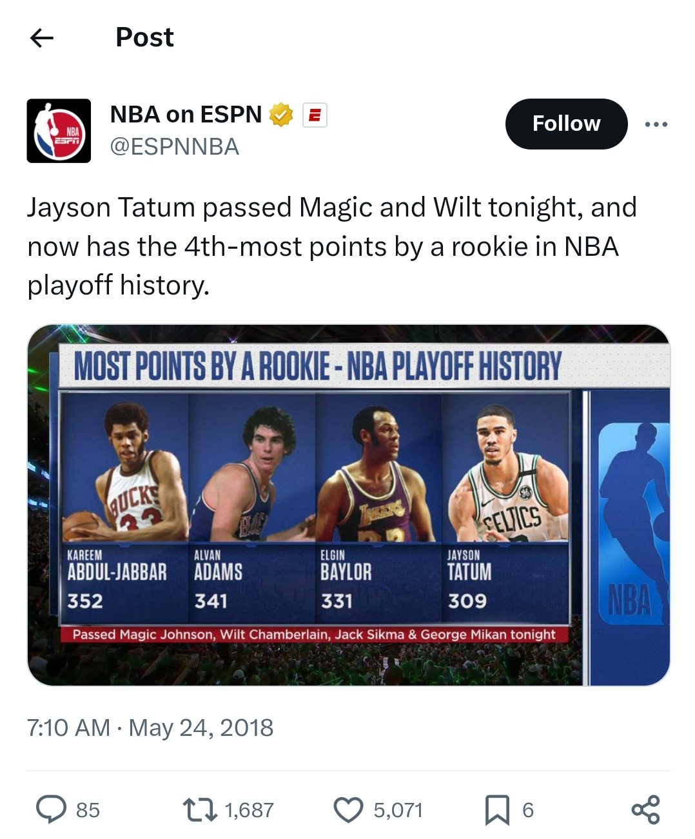Go back using the arrow icon
Image resolution: width=695 pixels, height=839 pixels.
pyautogui.click(x=42, y=38)
